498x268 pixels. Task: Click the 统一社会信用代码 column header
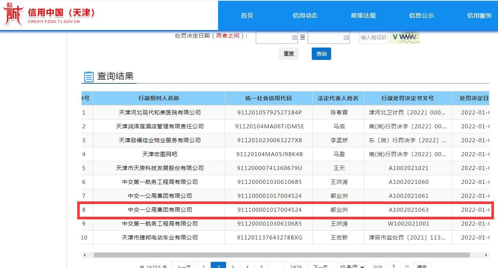[x=269, y=98]
